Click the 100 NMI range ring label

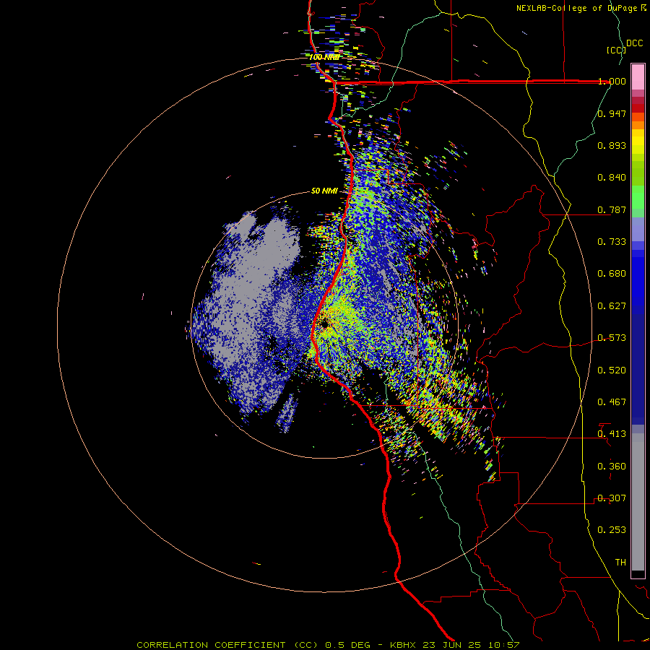tap(324, 57)
